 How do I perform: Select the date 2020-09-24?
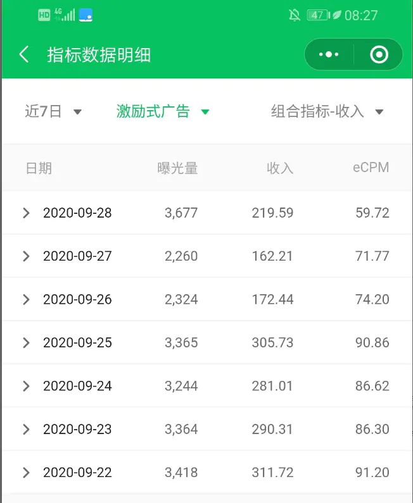pyautogui.click(x=77, y=386)
